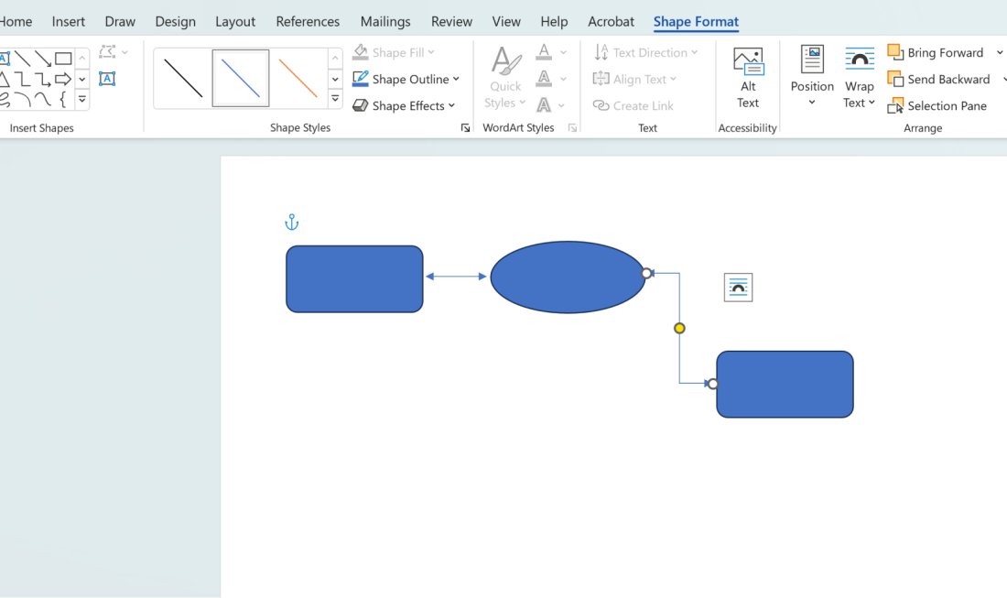Insert a rectangle from the Insert Shapes gallery
The height and width of the screenshot is (598, 1007).
[x=63, y=59]
